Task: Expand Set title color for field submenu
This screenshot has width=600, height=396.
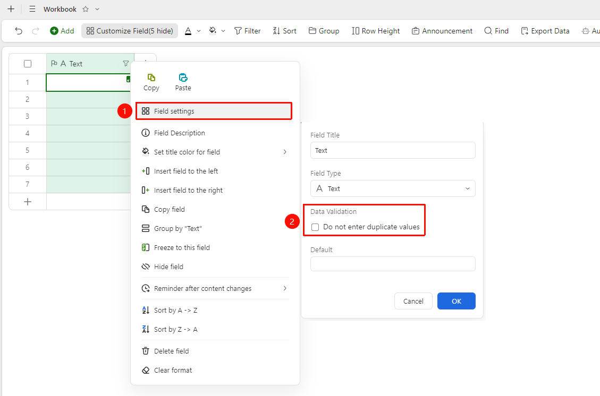Action: tap(285, 152)
